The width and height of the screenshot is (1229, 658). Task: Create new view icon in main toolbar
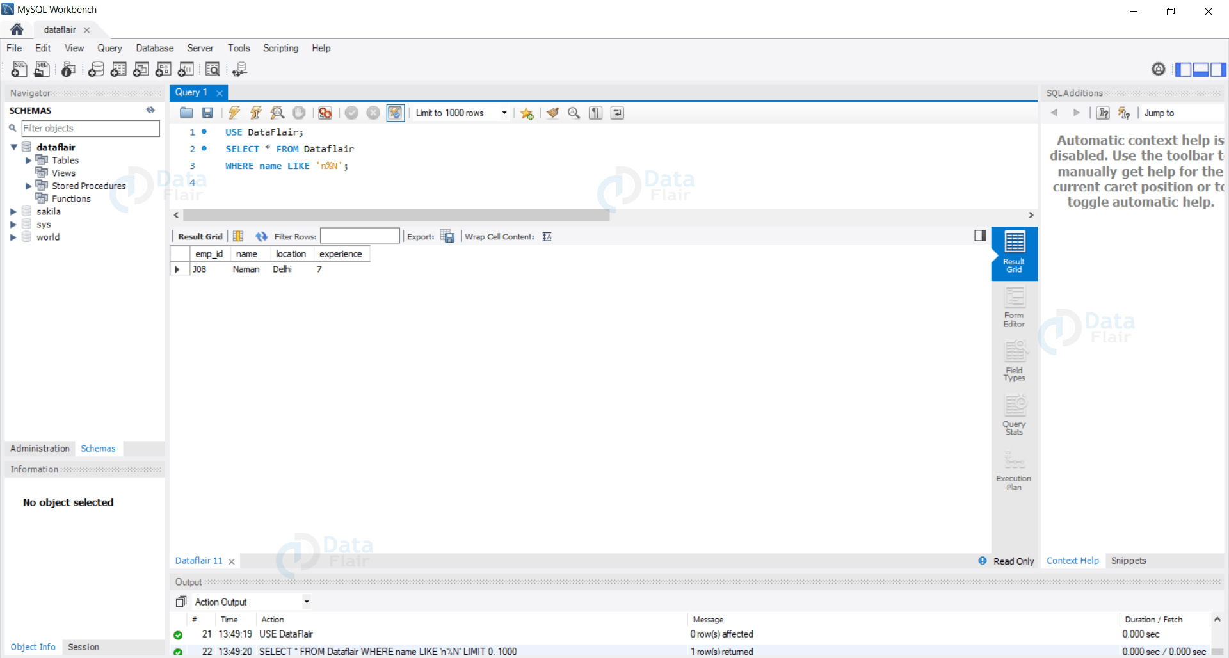click(x=141, y=69)
